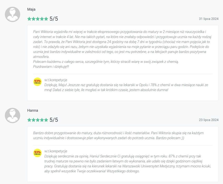Click the 93% badge in reply to Maja
Viewport: 223px width, 184px height.
[37, 82]
